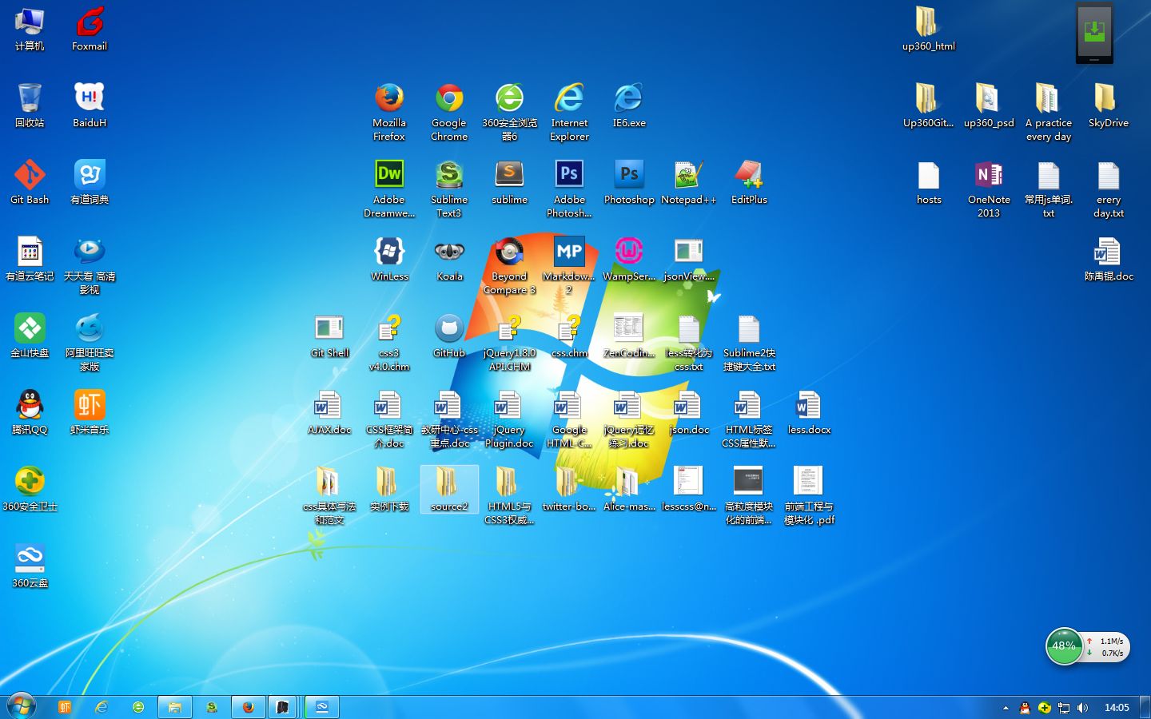Screen dimensions: 1151x719
Task: Launch Adobe Dreamweaver shortcut
Action: [389, 189]
